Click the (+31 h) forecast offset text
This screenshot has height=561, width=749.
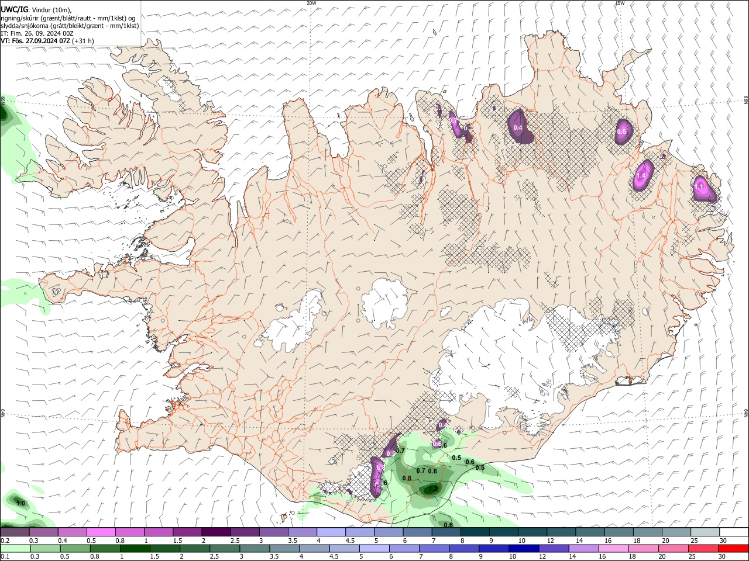83,41
